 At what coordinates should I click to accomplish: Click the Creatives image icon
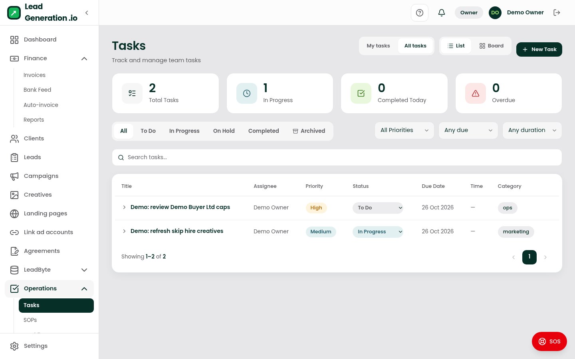point(14,195)
